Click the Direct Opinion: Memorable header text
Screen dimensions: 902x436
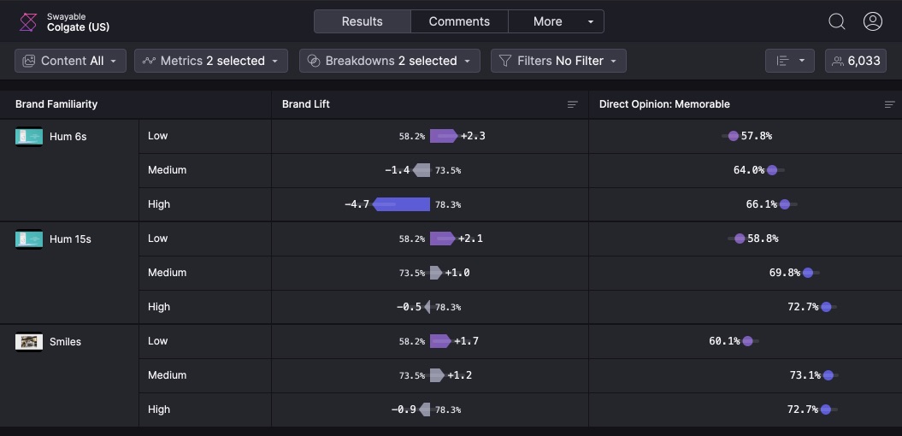[664, 104]
